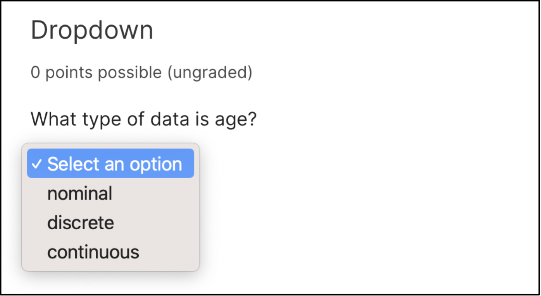The image size is (541, 296).
Task: Keep the default Select an option choice
Action: [110, 164]
